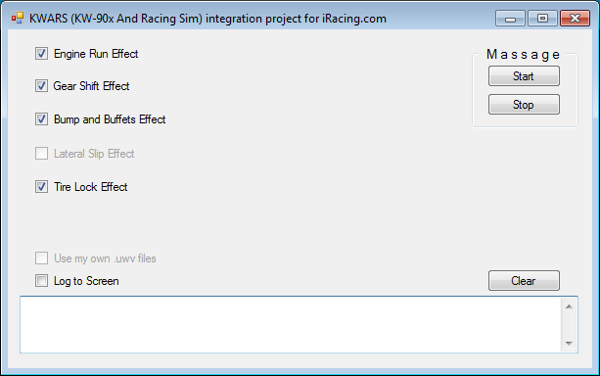Start the massage function
Image resolution: width=600 pixels, height=376 pixels.
[x=524, y=75]
